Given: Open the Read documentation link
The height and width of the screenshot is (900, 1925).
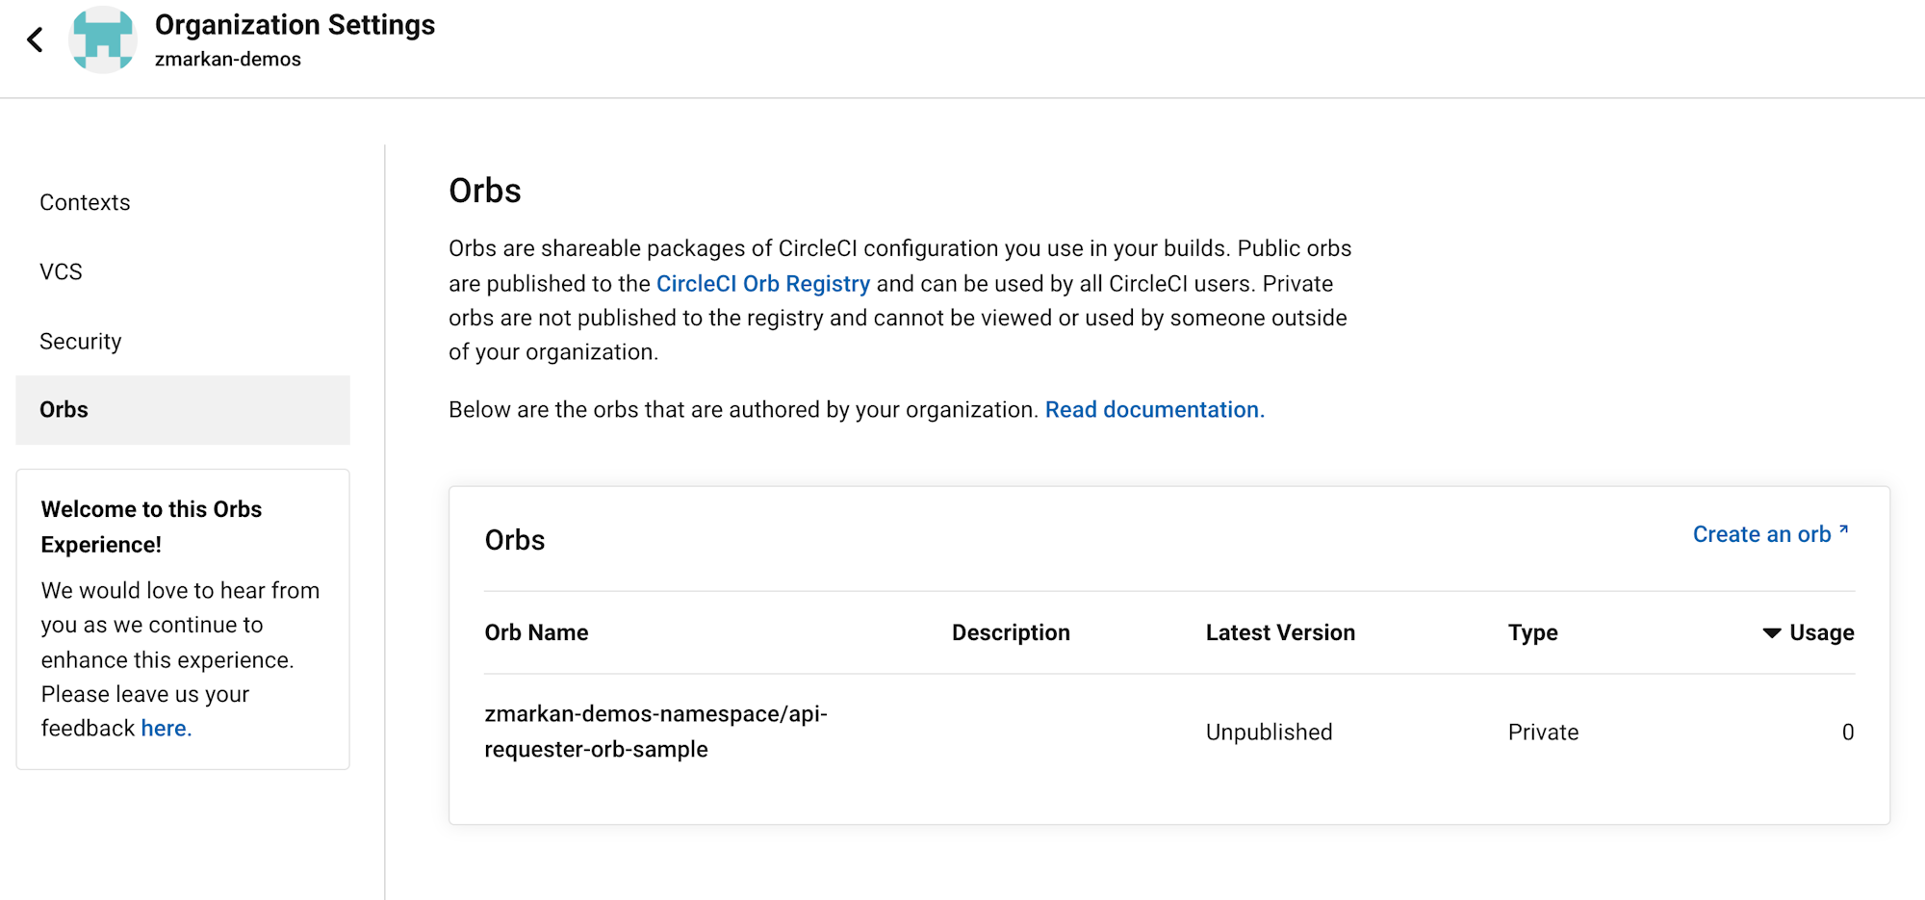Looking at the screenshot, I should pyautogui.click(x=1154, y=409).
